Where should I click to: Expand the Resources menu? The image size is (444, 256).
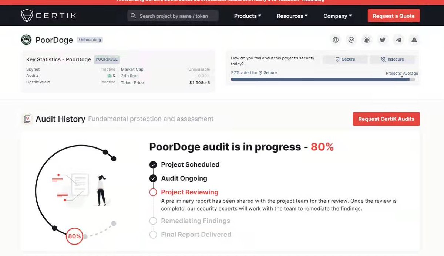[x=292, y=16]
